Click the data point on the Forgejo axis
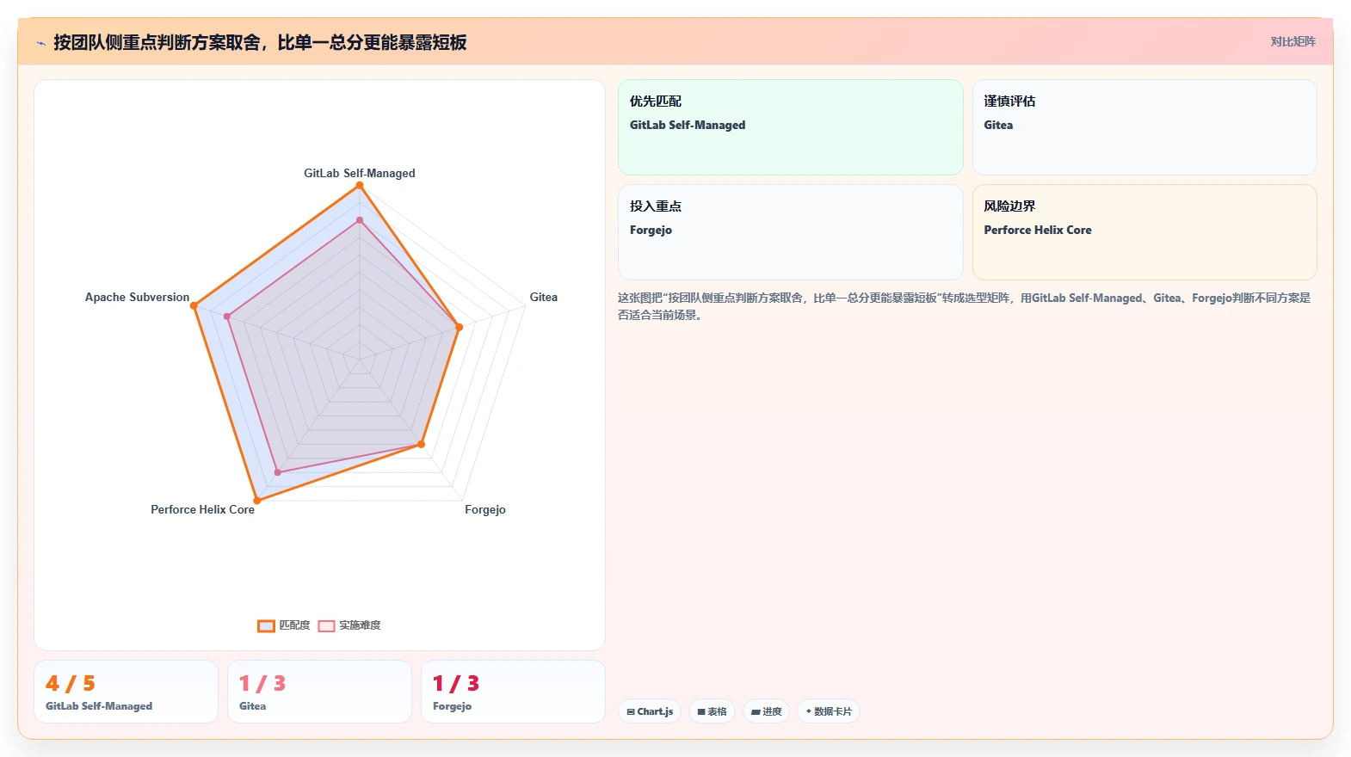 point(421,444)
